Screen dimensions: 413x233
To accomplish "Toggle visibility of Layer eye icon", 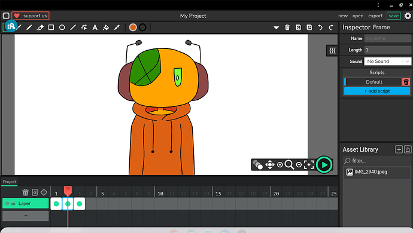I will point(7,204).
